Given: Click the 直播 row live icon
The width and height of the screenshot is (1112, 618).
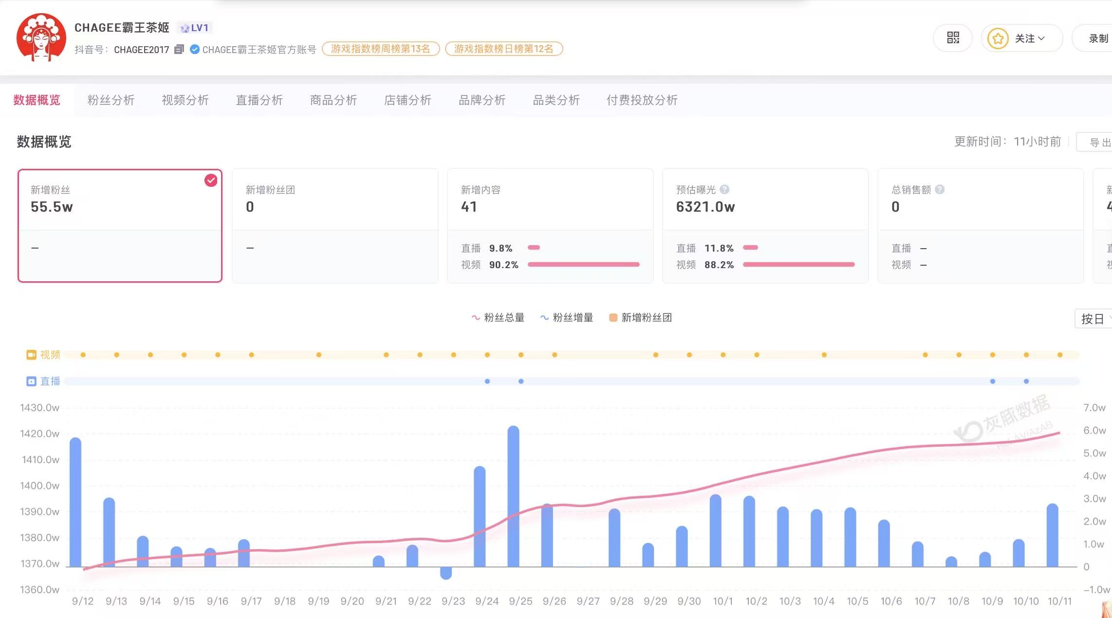Looking at the screenshot, I should 31,381.
